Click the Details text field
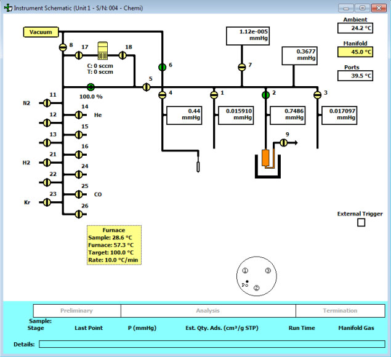Viewport: 391px width, 357px height. (211, 343)
